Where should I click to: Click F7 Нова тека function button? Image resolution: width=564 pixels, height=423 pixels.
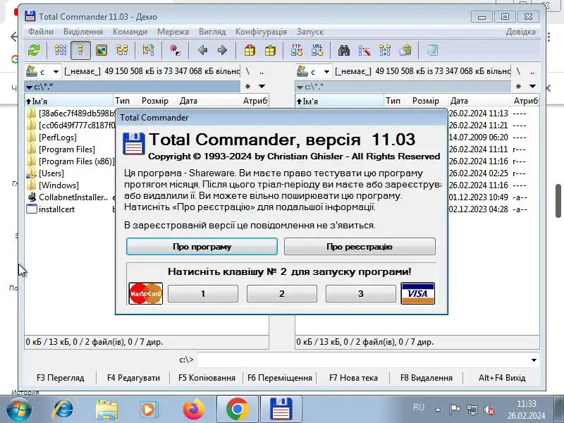(353, 378)
